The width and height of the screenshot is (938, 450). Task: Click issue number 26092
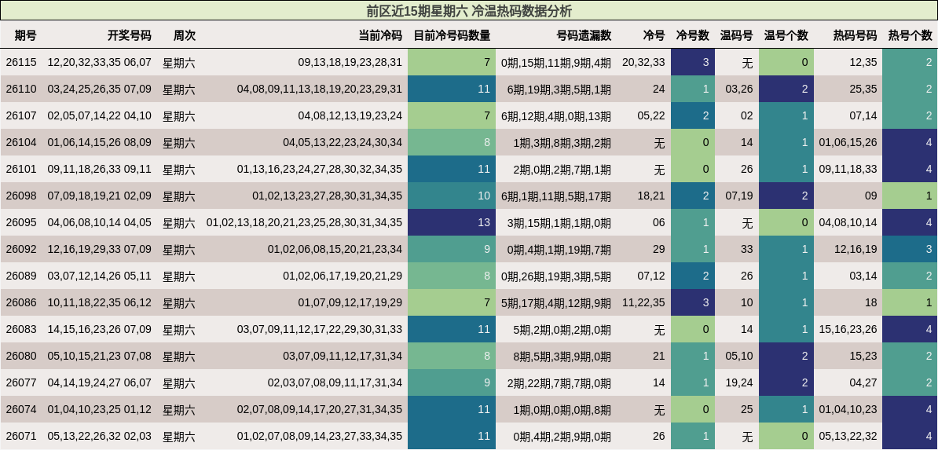(21, 249)
